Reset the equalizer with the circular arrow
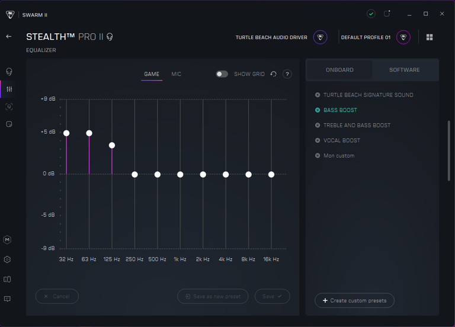 [273, 74]
